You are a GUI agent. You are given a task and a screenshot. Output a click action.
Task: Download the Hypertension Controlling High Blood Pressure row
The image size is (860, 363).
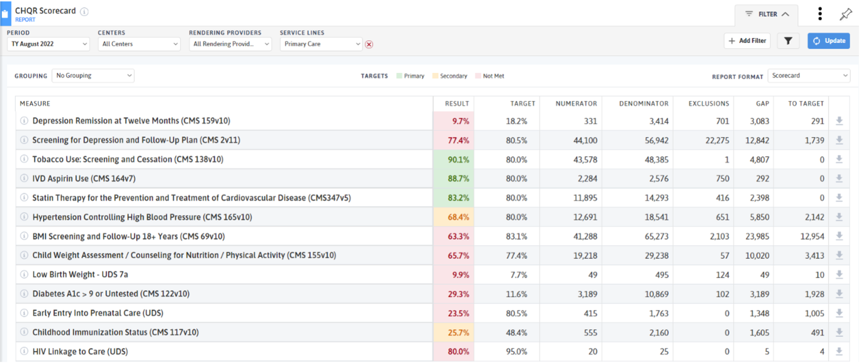[x=840, y=217]
